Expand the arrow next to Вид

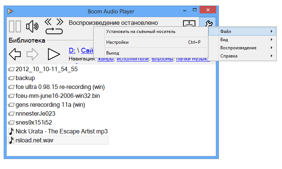[271, 39]
